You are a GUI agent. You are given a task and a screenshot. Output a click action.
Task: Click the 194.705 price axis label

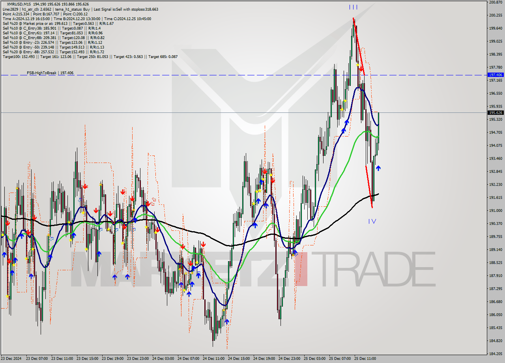(496, 133)
